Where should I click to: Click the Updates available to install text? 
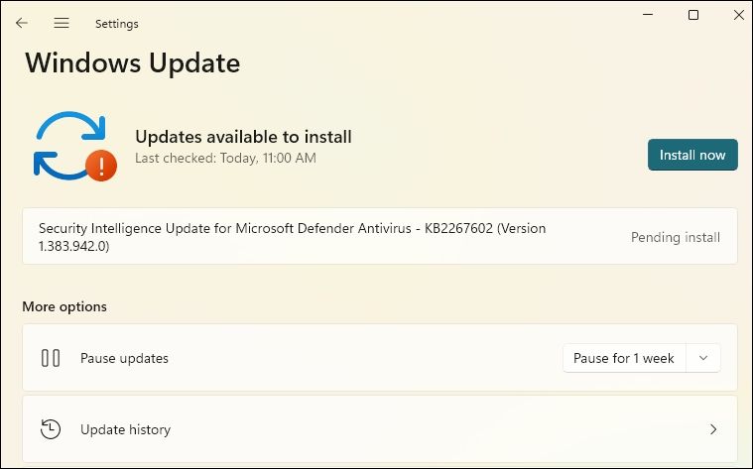coord(243,137)
